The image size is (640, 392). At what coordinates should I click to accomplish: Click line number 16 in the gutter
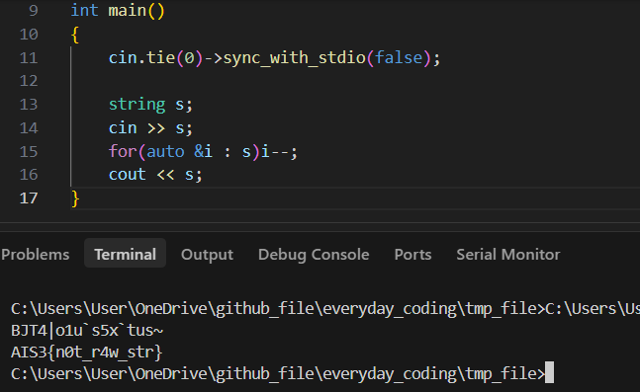[x=29, y=175]
